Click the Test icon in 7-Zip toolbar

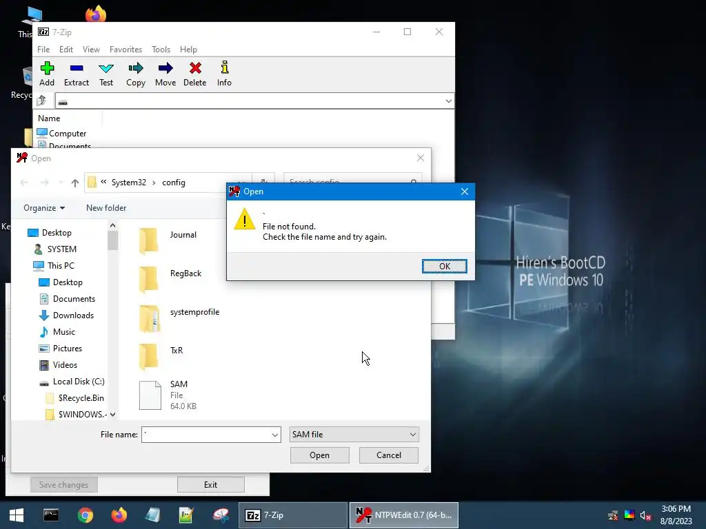[x=106, y=74]
